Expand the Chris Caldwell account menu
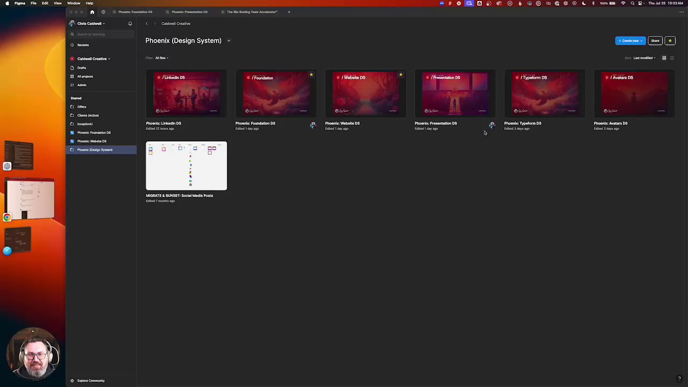Screen dimensions: 688x387 pos(91,24)
